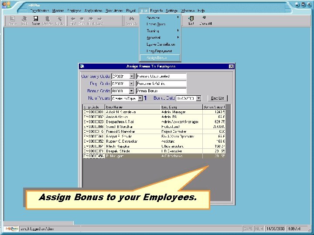The height and width of the screenshot is (235, 314).
Task: Open the Payroll menu
Action: pyautogui.click(x=131, y=11)
